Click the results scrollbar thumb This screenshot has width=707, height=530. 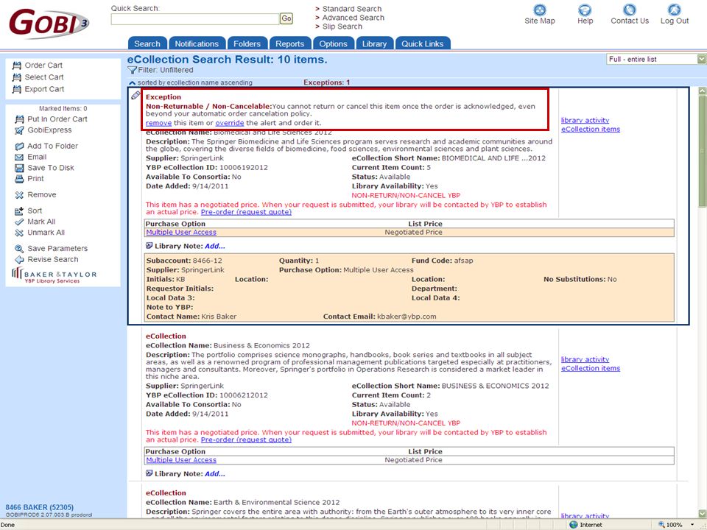pos(702,151)
